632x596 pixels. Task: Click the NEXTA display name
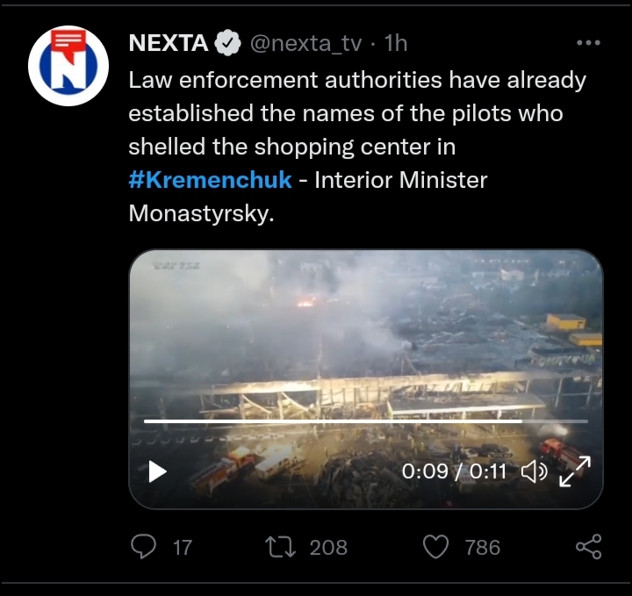pos(169,43)
